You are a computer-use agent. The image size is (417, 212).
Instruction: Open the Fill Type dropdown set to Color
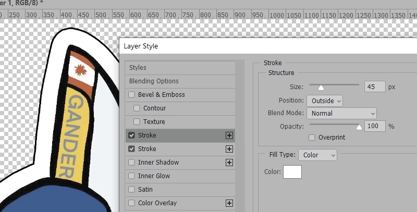317,155
